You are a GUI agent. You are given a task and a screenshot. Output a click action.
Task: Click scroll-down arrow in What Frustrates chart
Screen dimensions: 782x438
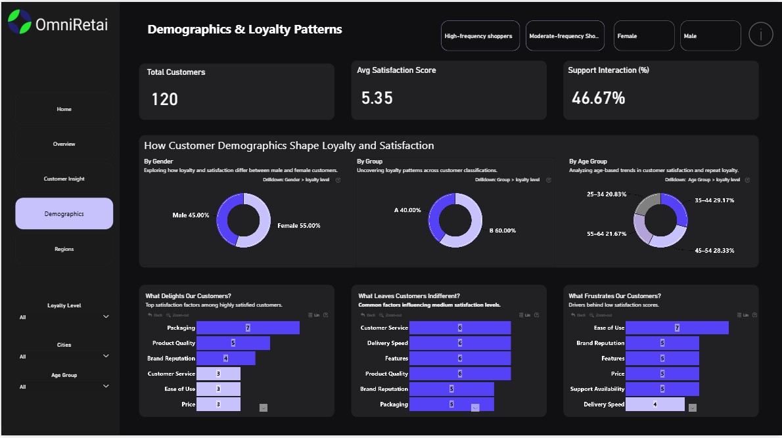click(x=692, y=408)
